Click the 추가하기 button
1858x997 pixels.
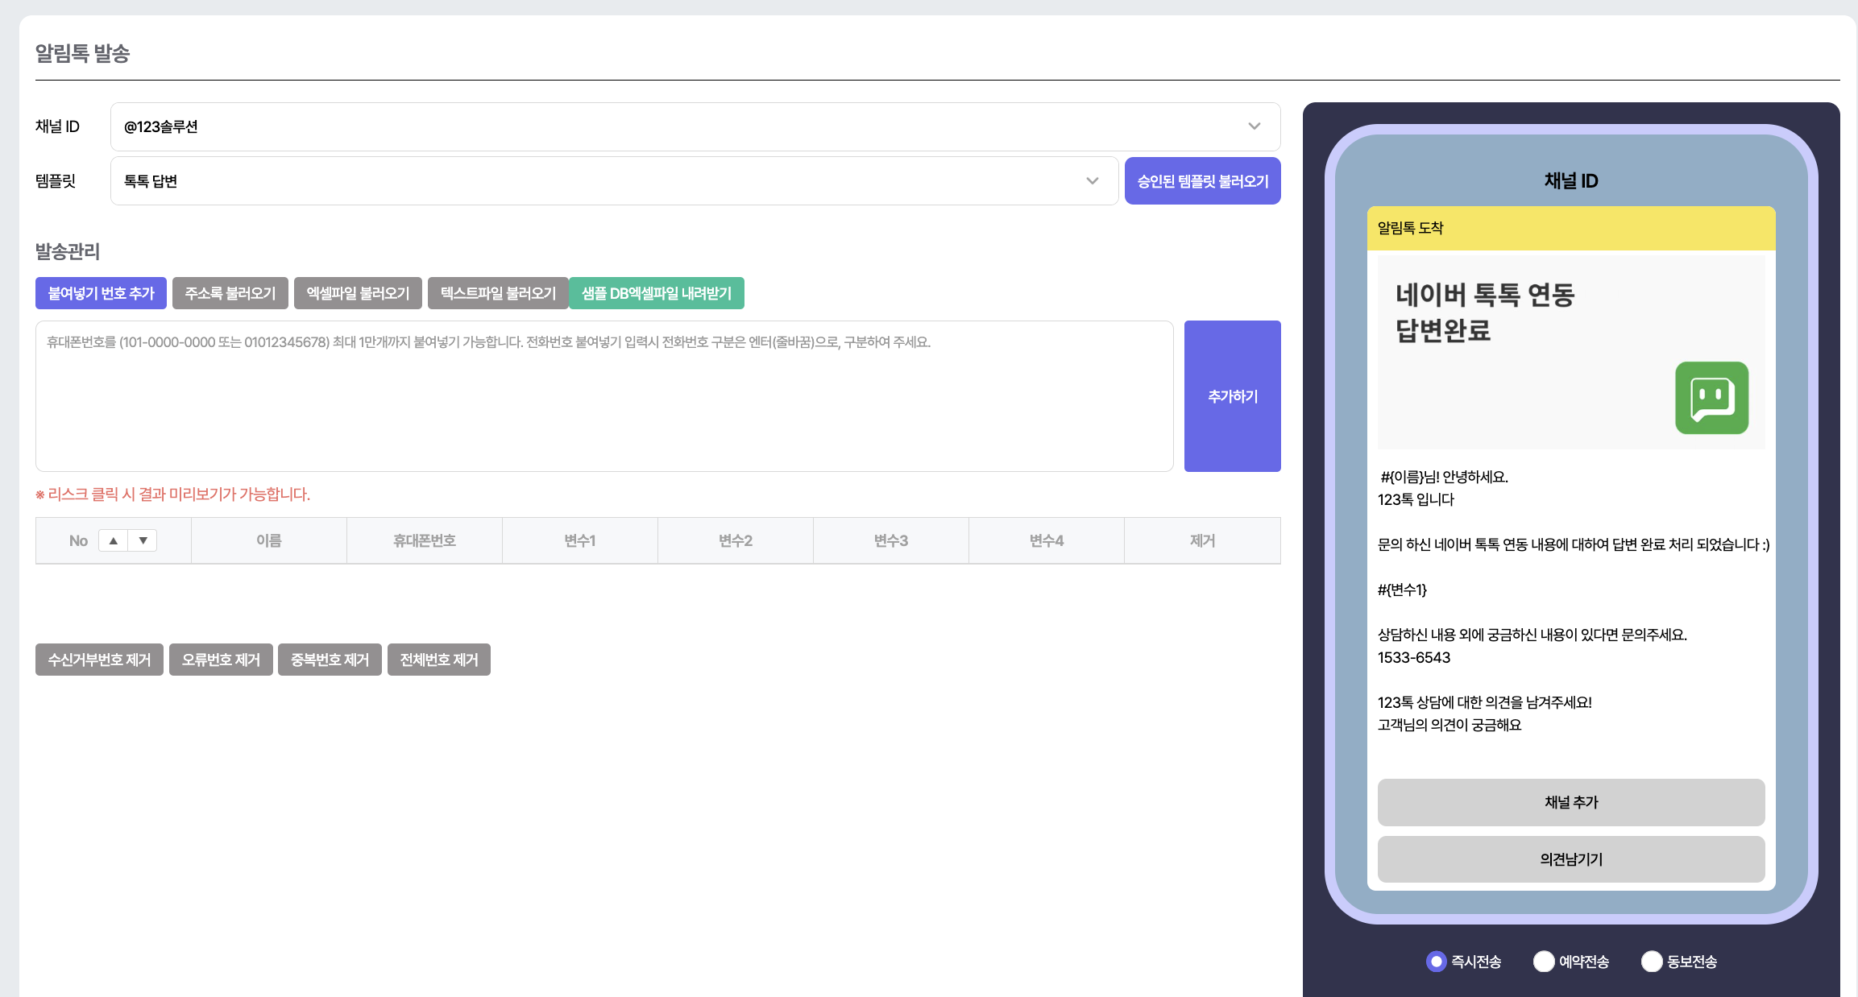(1232, 396)
